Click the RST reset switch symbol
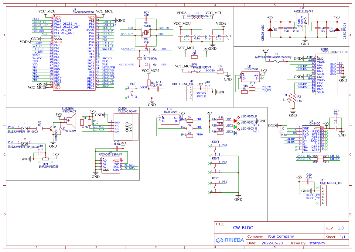The image size is (355, 252). pos(131,93)
